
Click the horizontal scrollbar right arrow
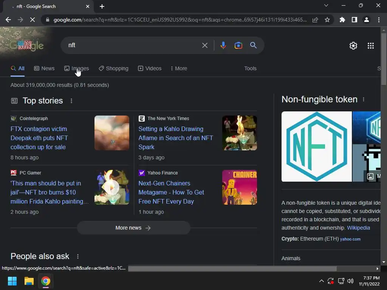click(x=378, y=268)
